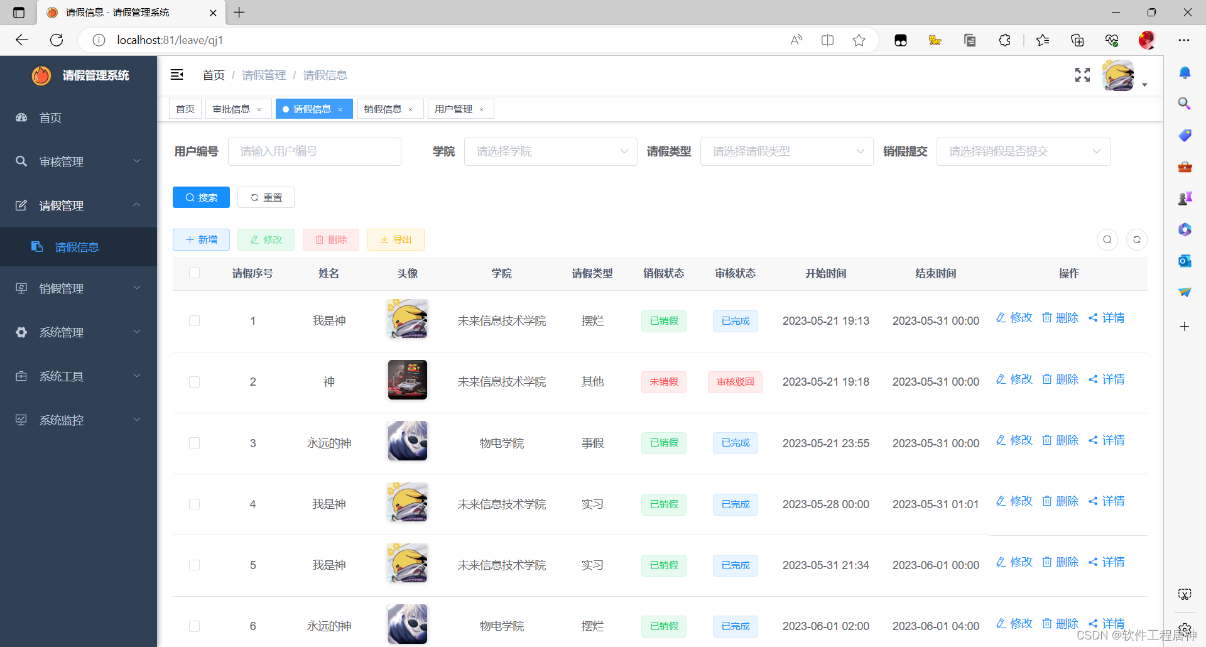Collapse 请假管理 in sidebar
Screen dimensions: 1206x647
click(x=79, y=205)
